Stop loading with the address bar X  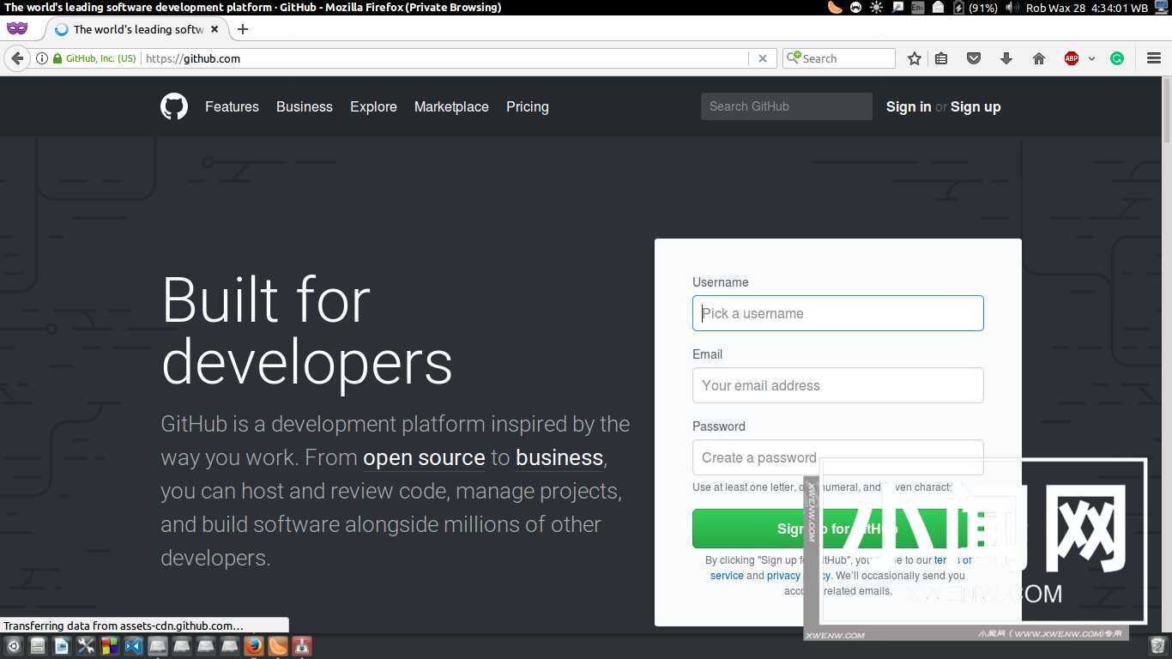(x=763, y=58)
